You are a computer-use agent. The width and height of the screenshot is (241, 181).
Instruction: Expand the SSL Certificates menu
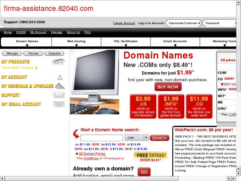point(126,42)
